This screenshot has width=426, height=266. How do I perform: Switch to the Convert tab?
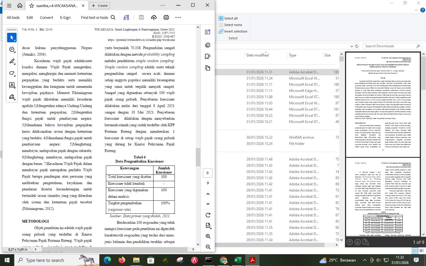[x=46, y=17]
